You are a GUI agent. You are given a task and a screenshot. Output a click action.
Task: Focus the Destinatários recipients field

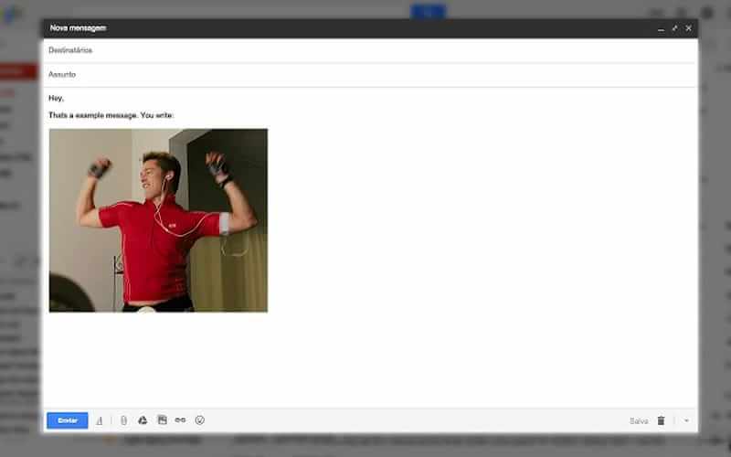(371, 50)
